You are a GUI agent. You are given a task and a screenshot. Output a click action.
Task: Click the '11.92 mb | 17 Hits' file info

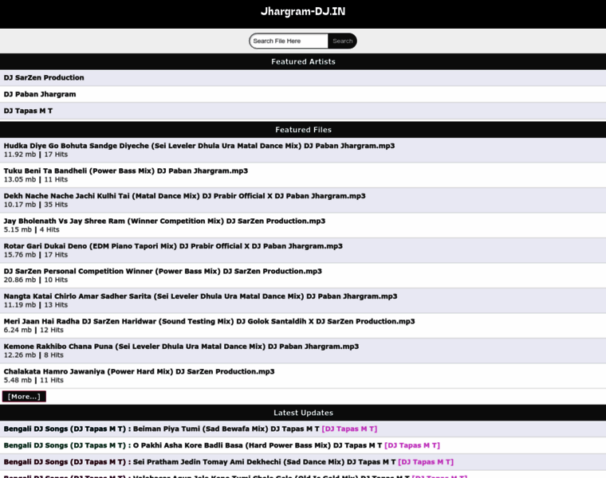pos(36,155)
